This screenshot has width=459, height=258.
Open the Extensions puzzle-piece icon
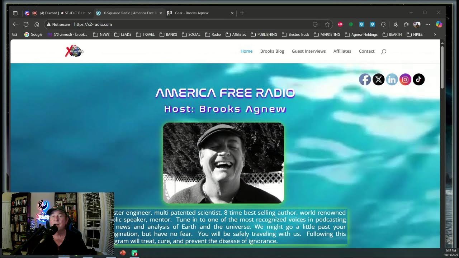(383, 24)
